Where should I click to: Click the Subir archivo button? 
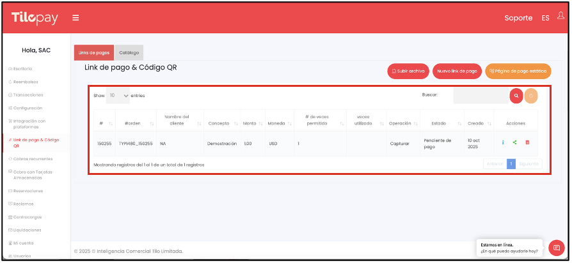click(x=408, y=71)
